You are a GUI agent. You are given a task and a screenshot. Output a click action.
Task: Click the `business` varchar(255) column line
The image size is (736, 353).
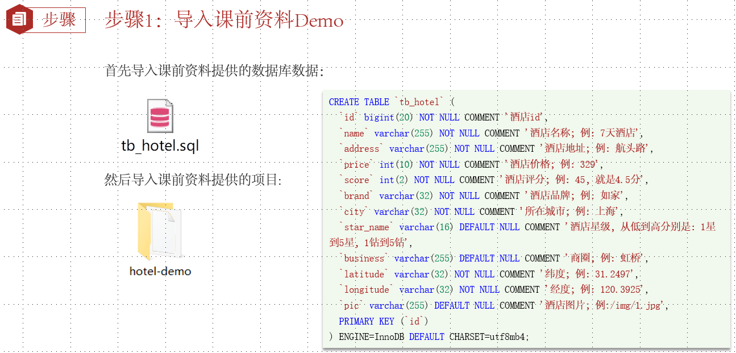493,259
